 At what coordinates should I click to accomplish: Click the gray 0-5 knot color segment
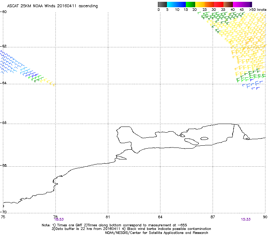pos(162,4)
